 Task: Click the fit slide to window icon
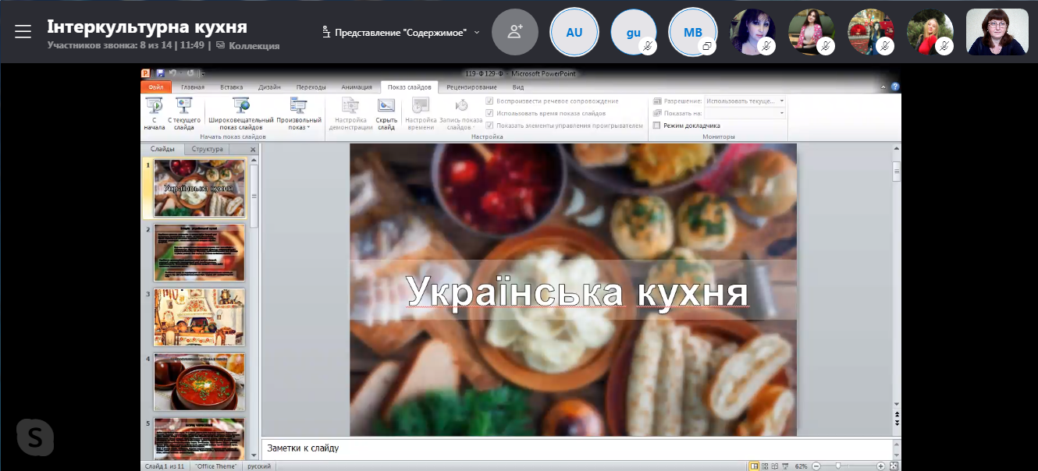coord(894,466)
